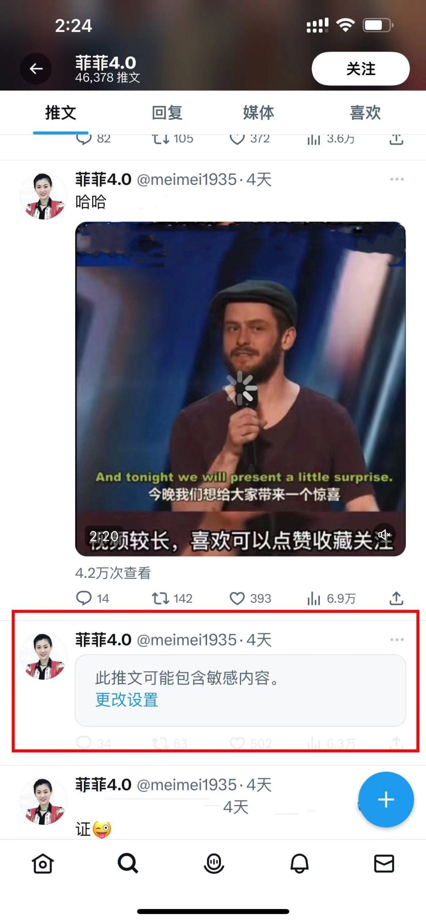Open the Search magnifier icon
The width and height of the screenshot is (426, 922).
pos(128,863)
